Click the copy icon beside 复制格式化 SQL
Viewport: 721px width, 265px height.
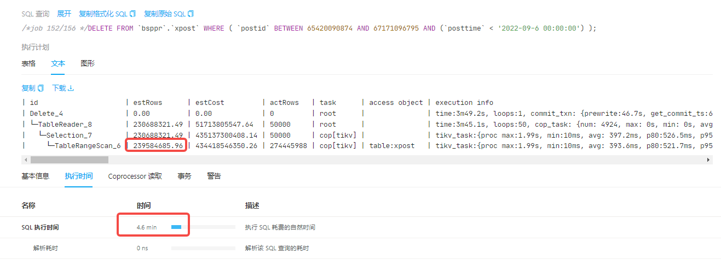coord(132,14)
